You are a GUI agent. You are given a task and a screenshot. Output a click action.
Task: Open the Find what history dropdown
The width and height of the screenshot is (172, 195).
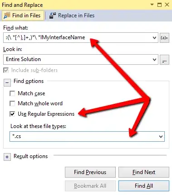tap(154, 38)
